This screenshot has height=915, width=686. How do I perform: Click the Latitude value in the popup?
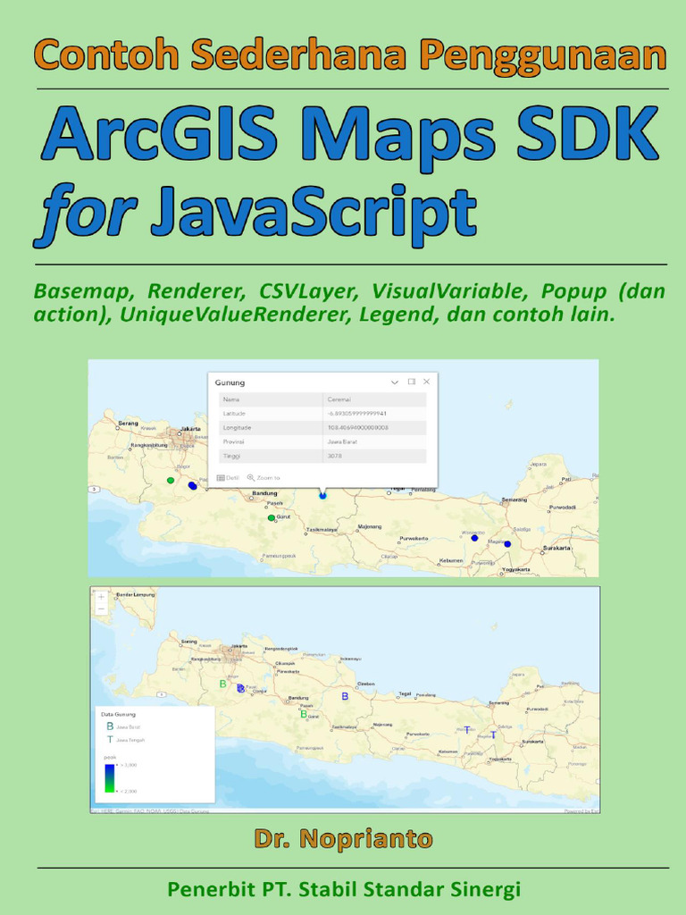357,414
